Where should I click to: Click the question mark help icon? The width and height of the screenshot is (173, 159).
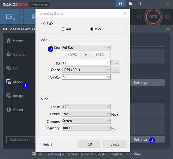[140, 3]
